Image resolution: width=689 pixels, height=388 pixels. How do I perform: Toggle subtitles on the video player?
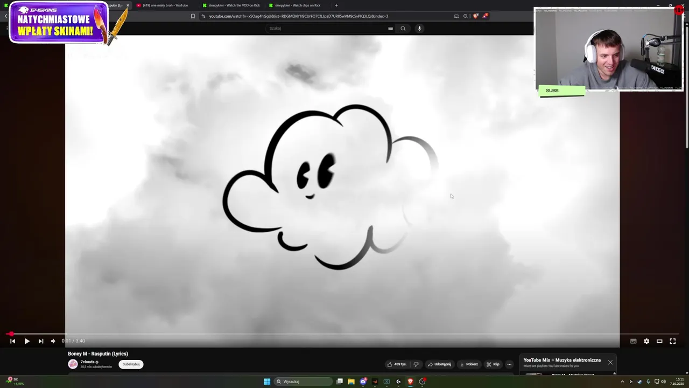[x=634, y=341]
